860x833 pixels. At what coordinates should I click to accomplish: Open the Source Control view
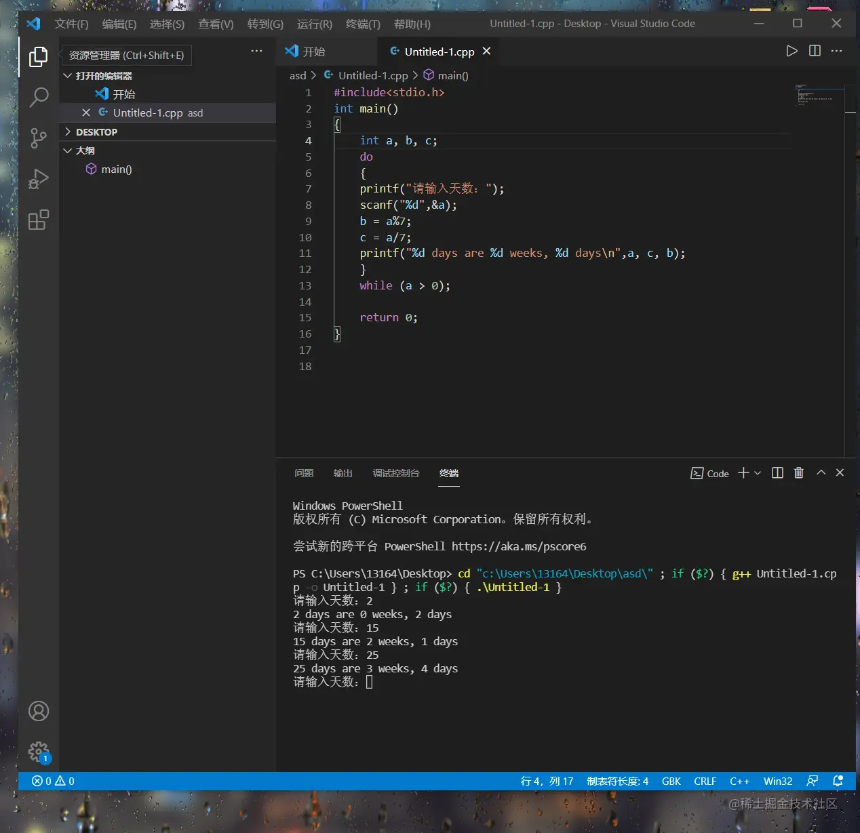point(39,138)
